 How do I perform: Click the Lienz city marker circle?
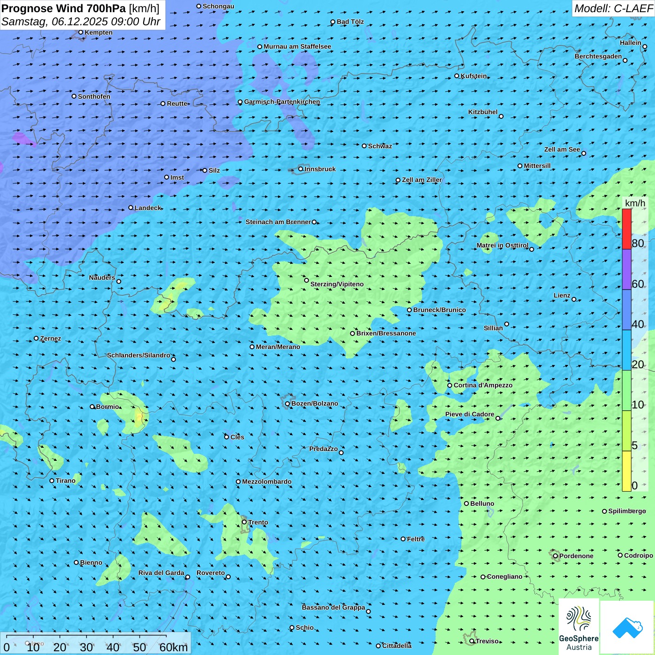(574, 299)
